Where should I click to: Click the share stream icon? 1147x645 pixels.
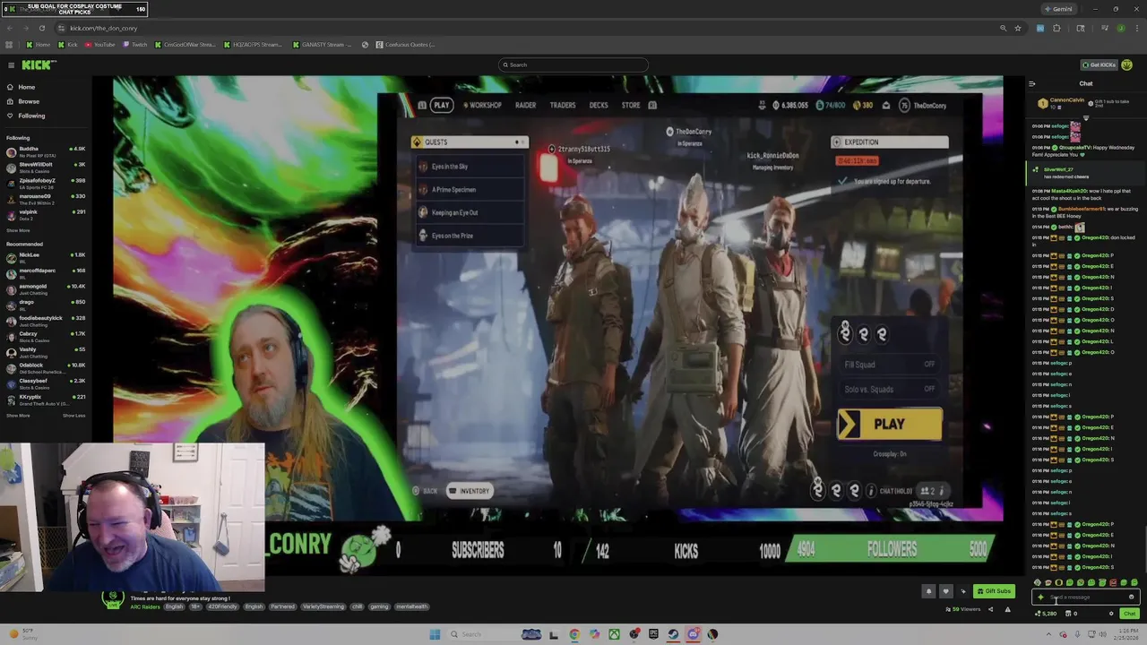(x=990, y=609)
